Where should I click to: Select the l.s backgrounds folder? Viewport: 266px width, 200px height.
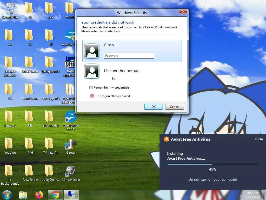point(10,175)
